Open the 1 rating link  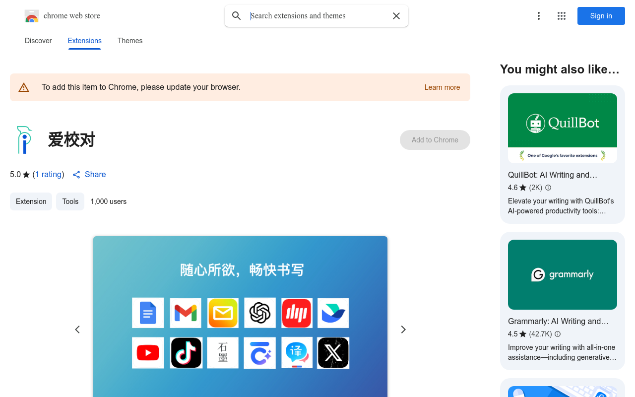click(48, 175)
